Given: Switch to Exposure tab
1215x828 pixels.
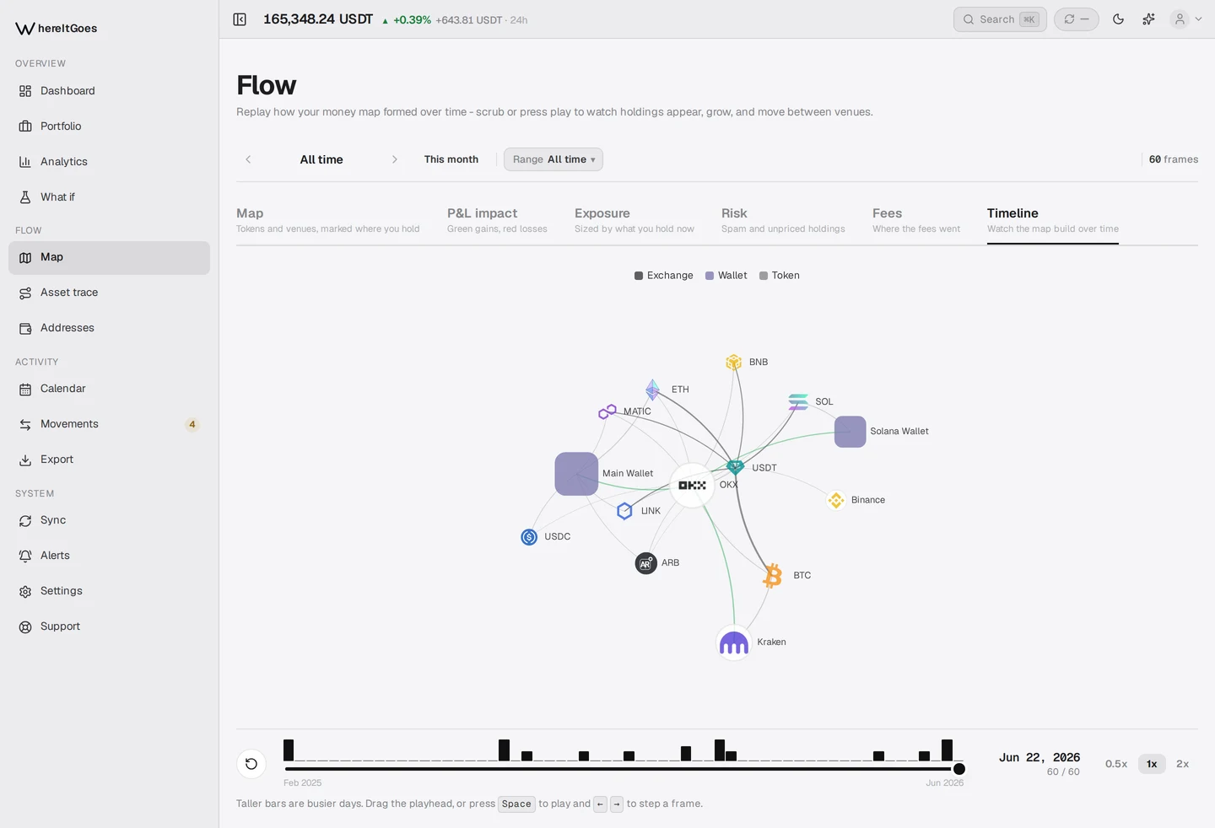Looking at the screenshot, I should pyautogui.click(x=634, y=220).
